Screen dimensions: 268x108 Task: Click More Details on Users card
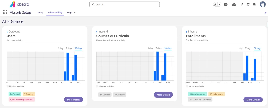[74, 100]
